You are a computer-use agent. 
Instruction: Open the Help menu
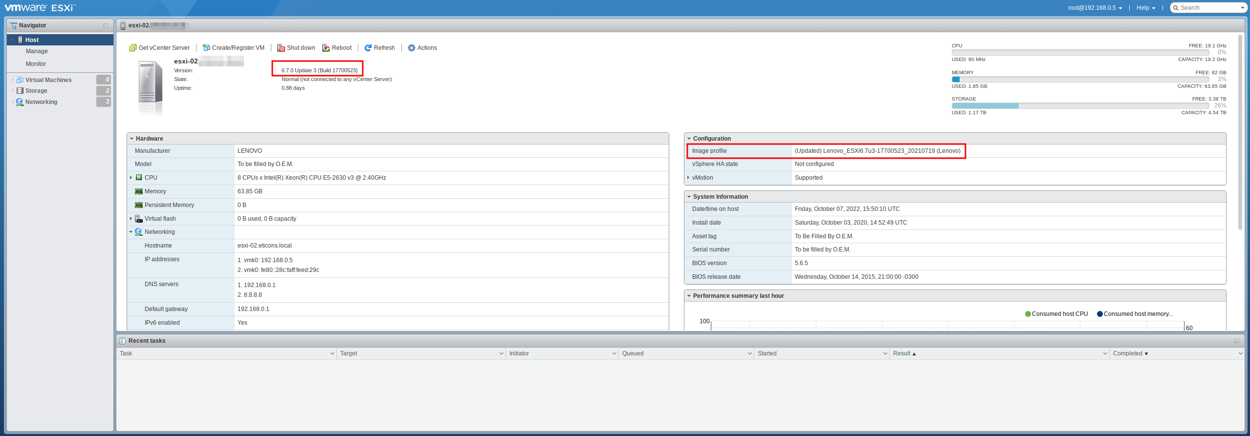1145,8
